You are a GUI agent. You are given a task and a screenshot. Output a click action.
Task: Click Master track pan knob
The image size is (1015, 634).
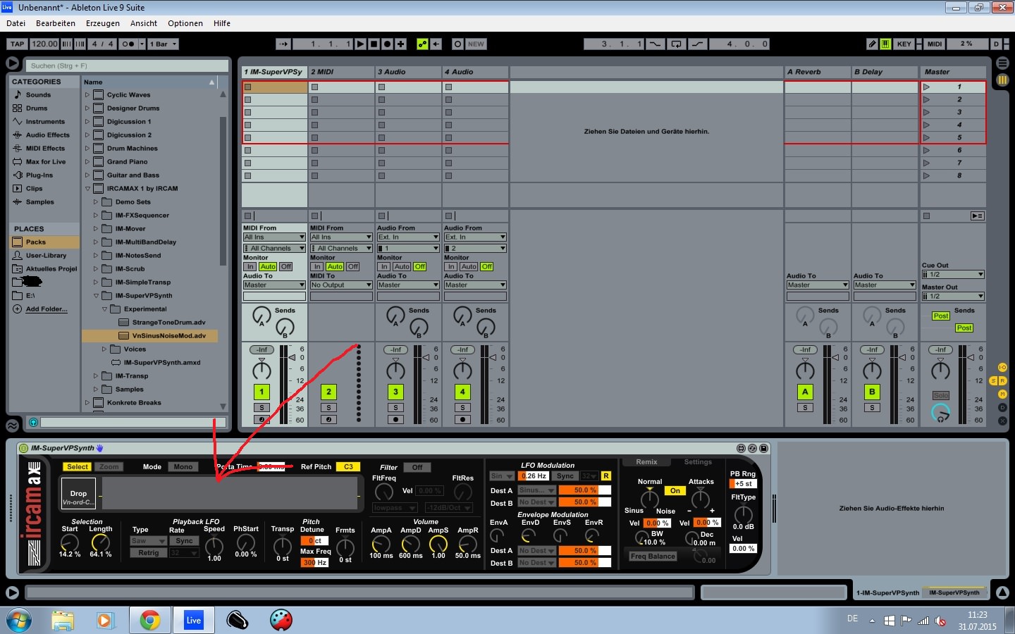tap(940, 370)
